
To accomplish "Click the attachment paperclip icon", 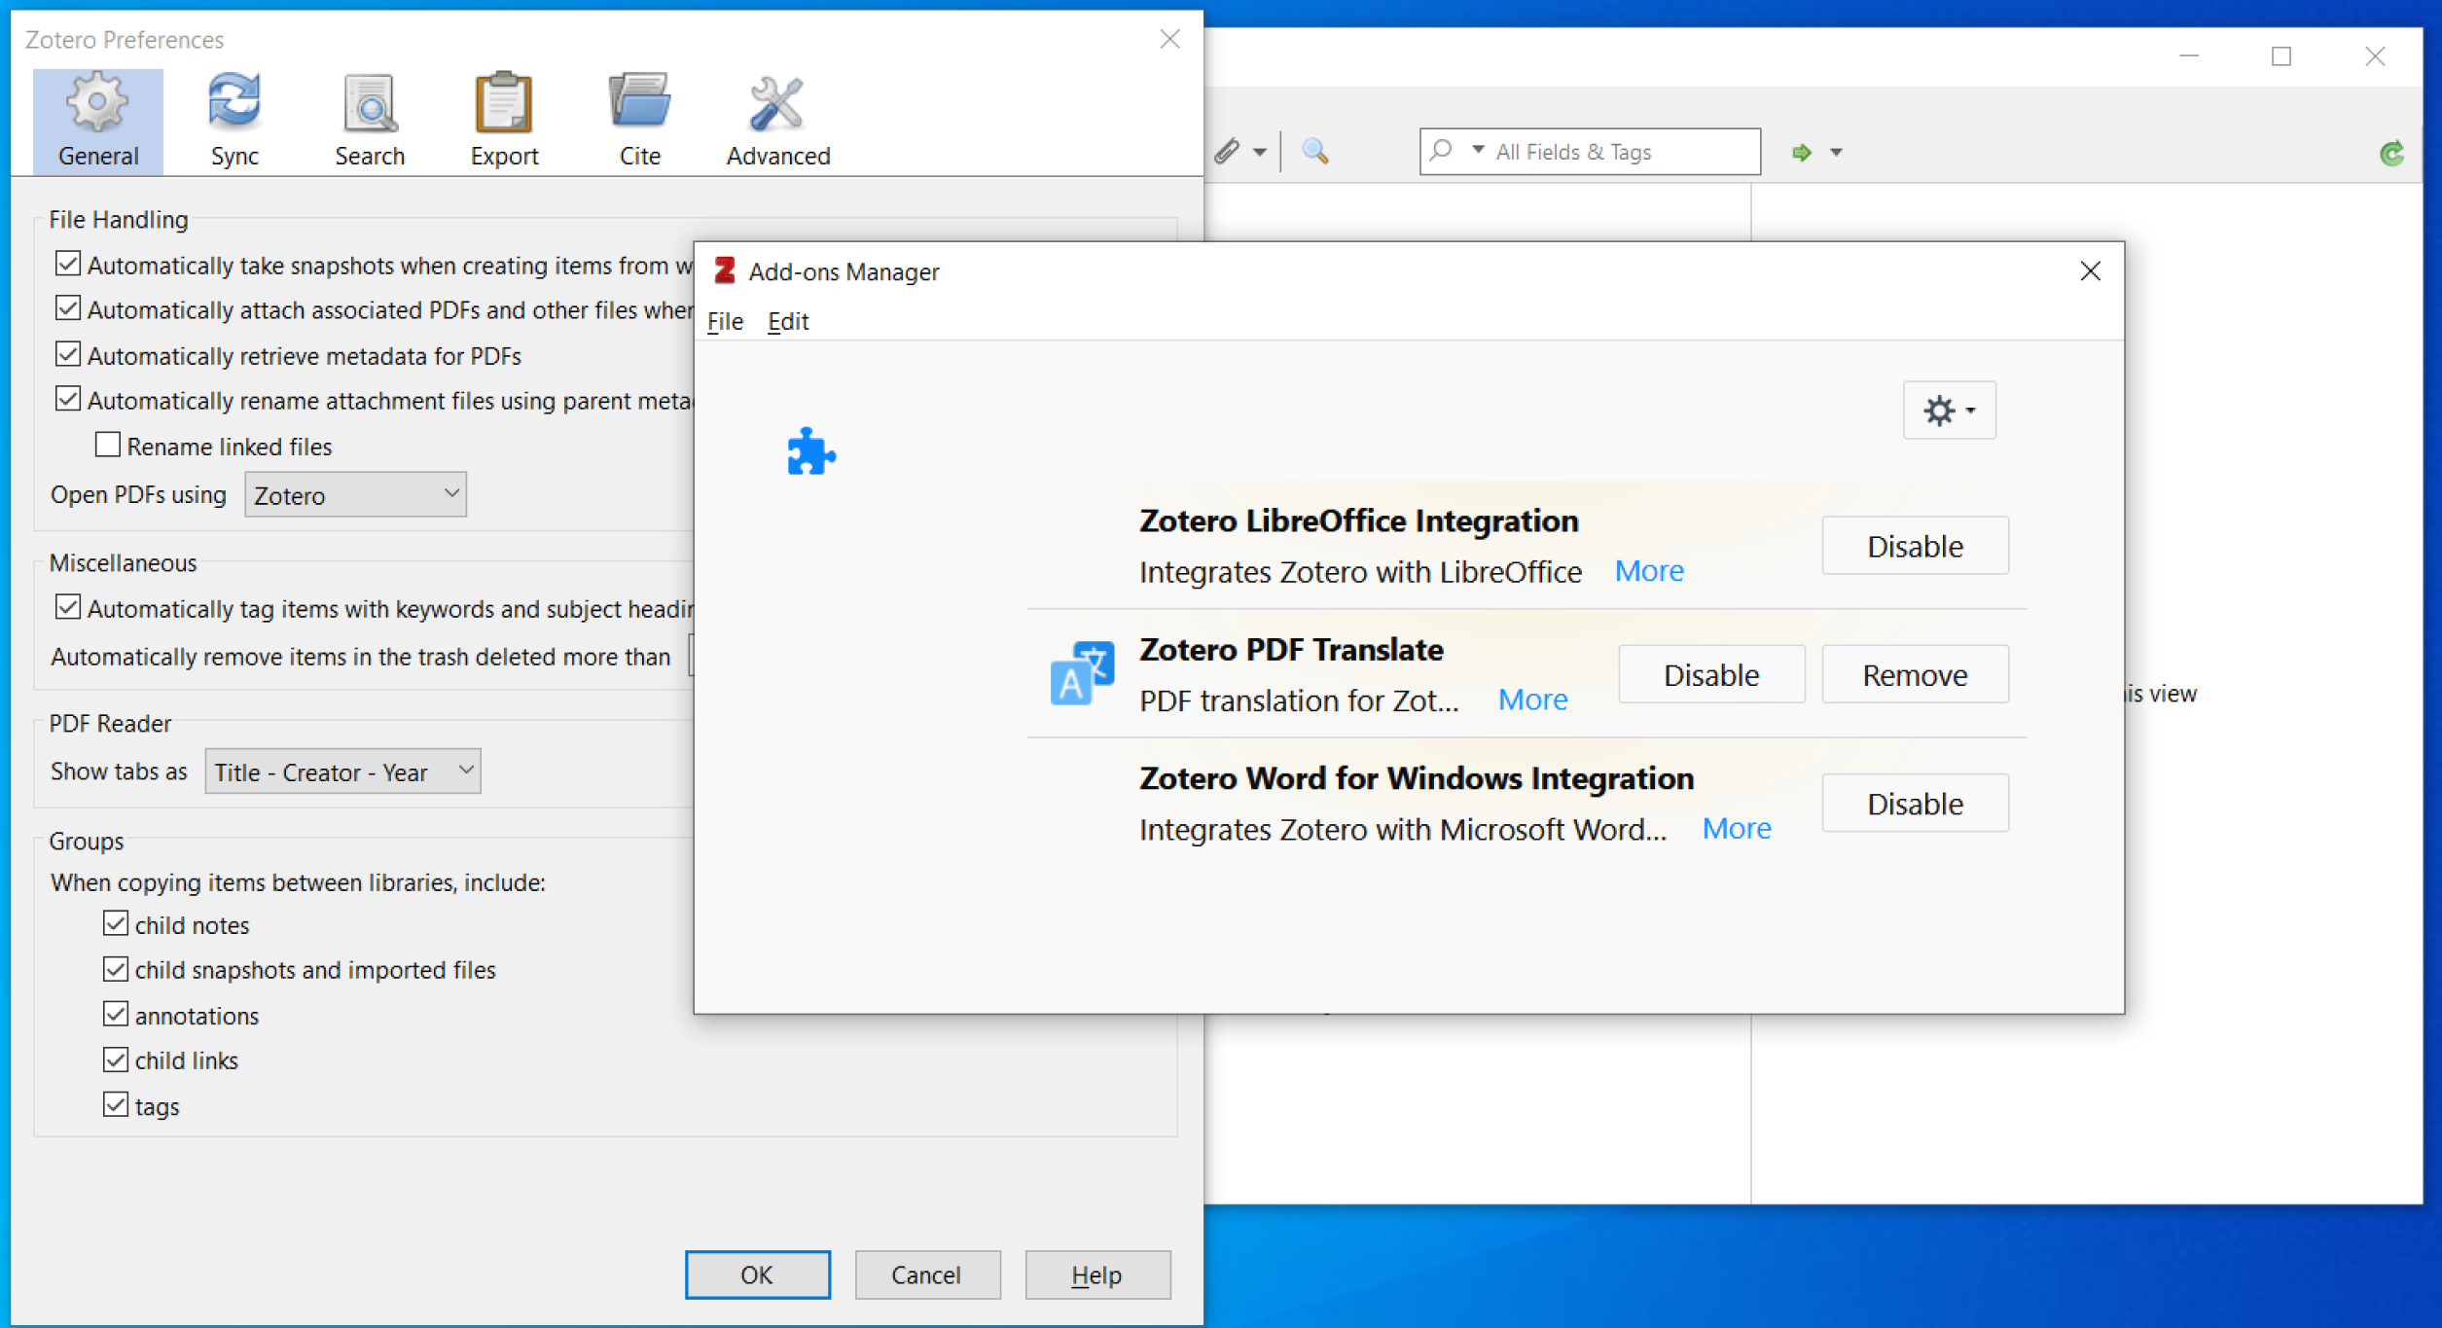I will click(1228, 151).
